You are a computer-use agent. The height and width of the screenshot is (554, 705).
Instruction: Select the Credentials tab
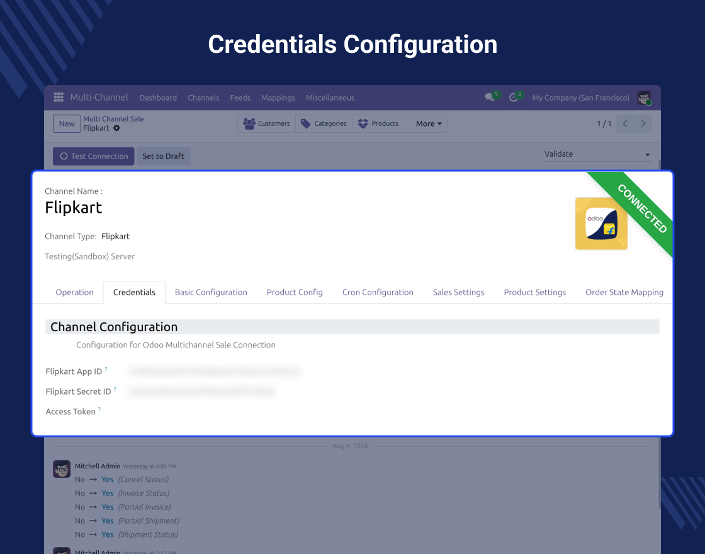pos(134,292)
